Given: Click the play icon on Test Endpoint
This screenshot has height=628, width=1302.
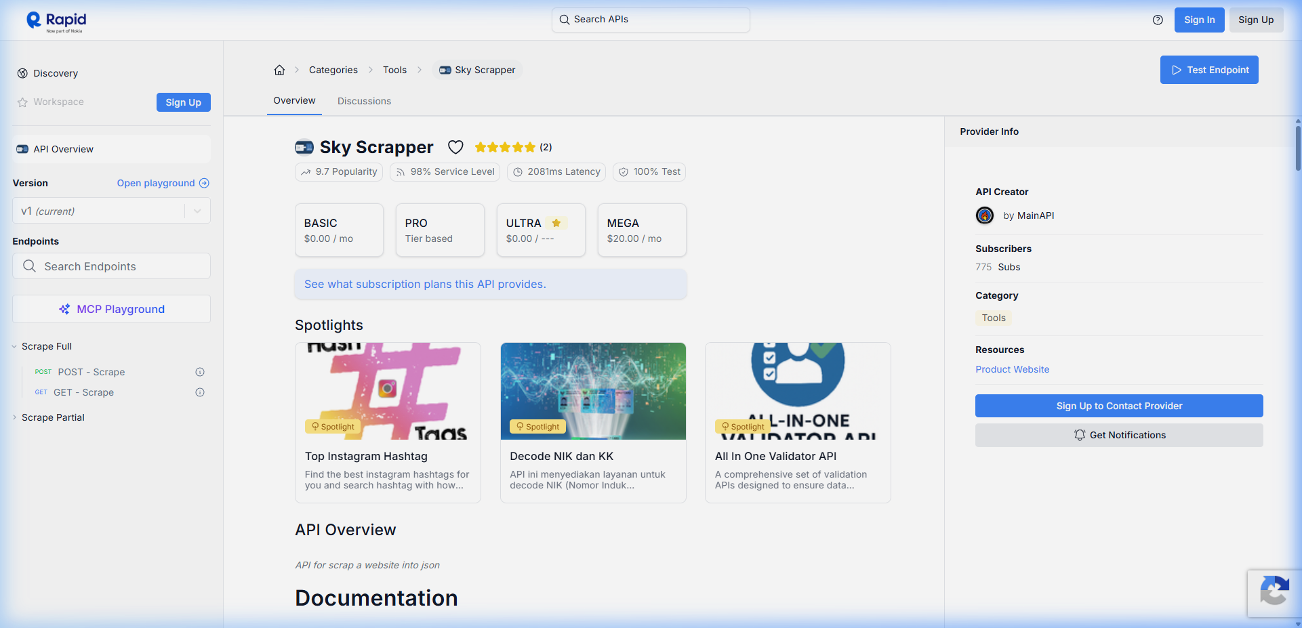Looking at the screenshot, I should coord(1177,70).
